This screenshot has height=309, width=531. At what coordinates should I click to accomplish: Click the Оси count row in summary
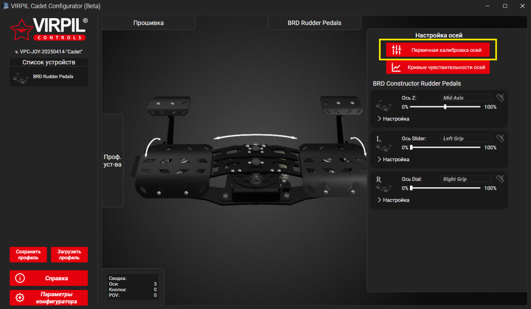(133, 284)
